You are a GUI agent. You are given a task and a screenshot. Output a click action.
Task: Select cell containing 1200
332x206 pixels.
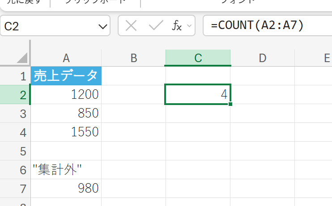pyautogui.click(x=66, y=94)
